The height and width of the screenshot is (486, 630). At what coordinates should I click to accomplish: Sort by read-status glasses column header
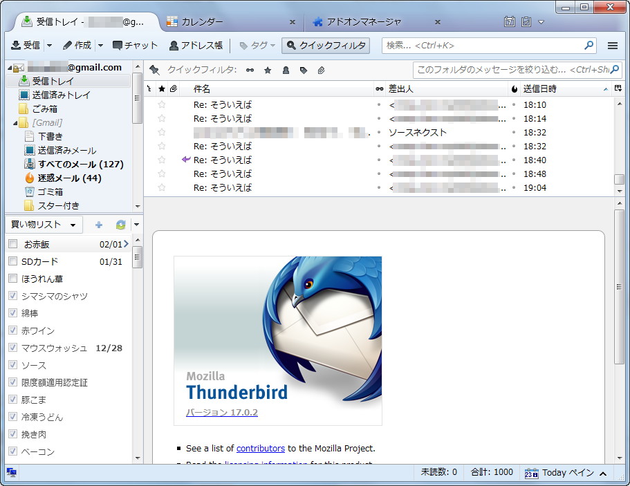tap(379, 88)
